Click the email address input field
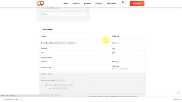182x102 pixels. [x=64, y=8]
